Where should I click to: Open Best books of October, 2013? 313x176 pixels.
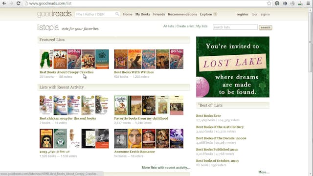(x=217, y=161)
